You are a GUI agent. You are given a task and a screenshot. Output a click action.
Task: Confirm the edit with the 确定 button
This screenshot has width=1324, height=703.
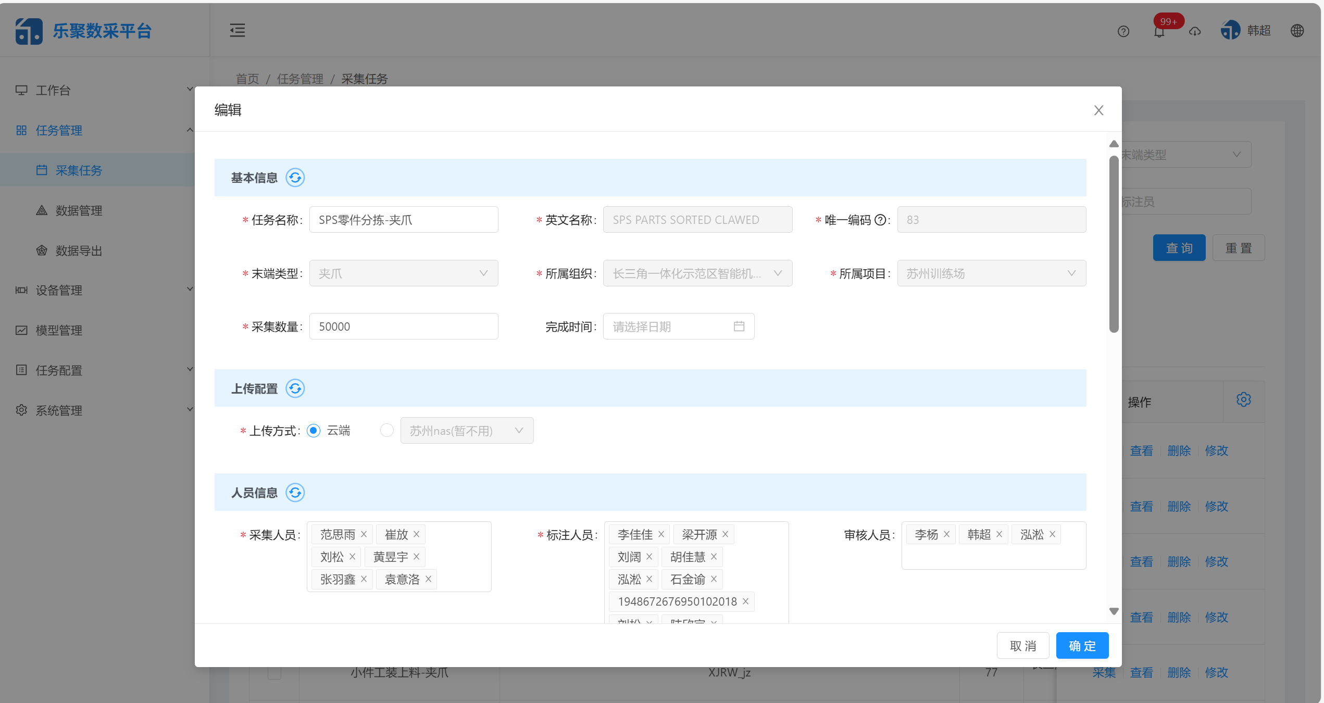tap(1082, 645)
